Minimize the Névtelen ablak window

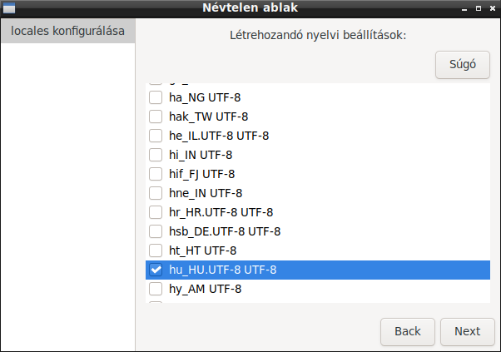point(464,8)
